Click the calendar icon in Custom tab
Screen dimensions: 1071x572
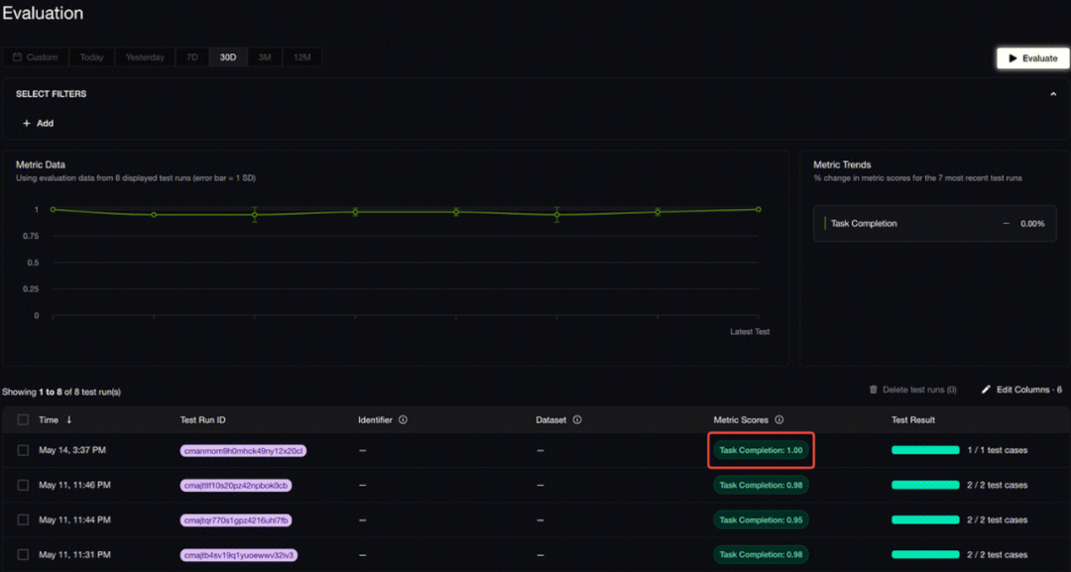pyautogui.click(x=17, y=57)
